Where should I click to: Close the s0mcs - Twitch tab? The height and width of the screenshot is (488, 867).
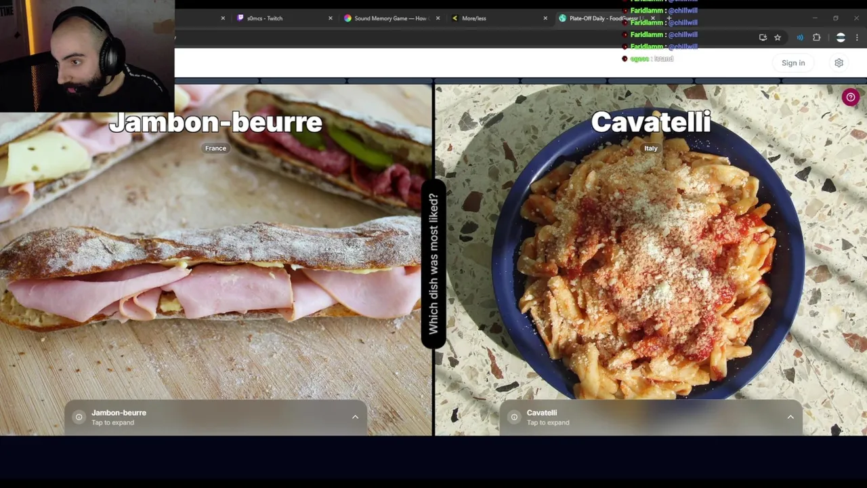pyautogui.click(x=331, y=18)
